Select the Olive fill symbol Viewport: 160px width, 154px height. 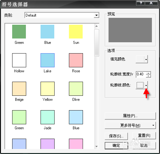tap(76, 89)
